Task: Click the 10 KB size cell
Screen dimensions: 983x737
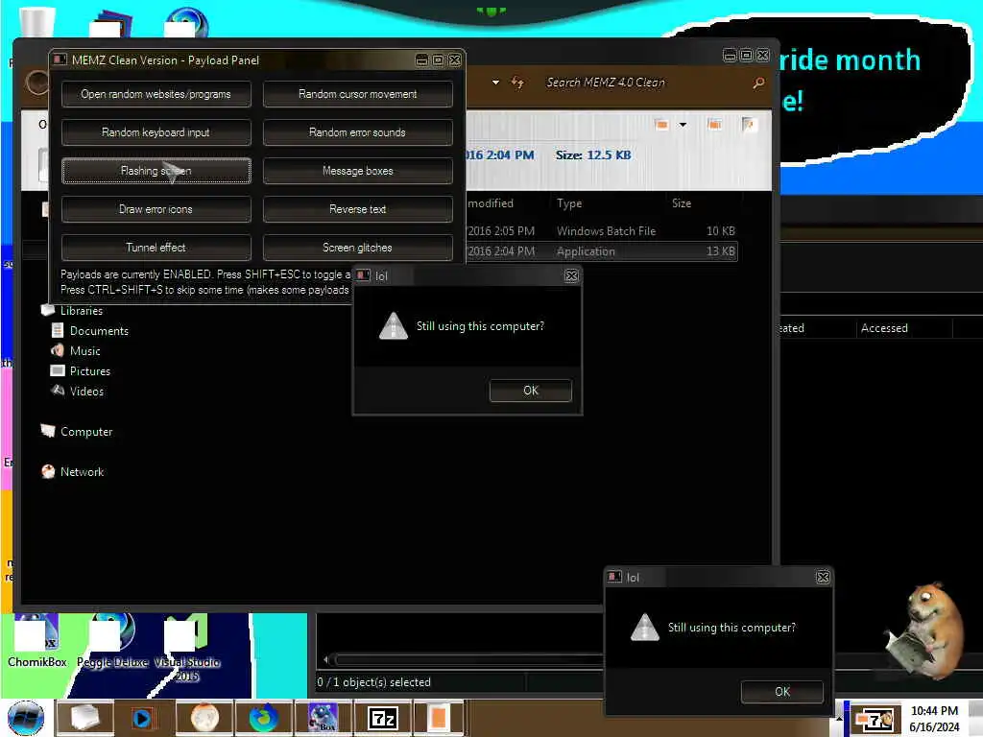Action: pos(720,230)
